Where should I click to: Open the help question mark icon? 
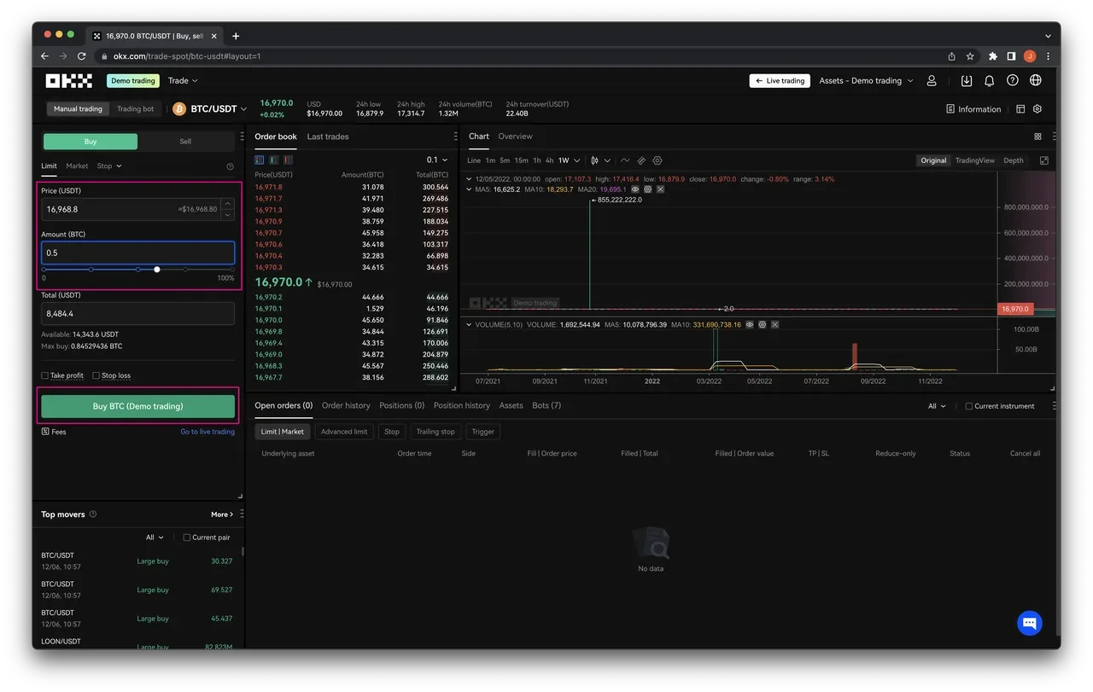click(1012, 80)
